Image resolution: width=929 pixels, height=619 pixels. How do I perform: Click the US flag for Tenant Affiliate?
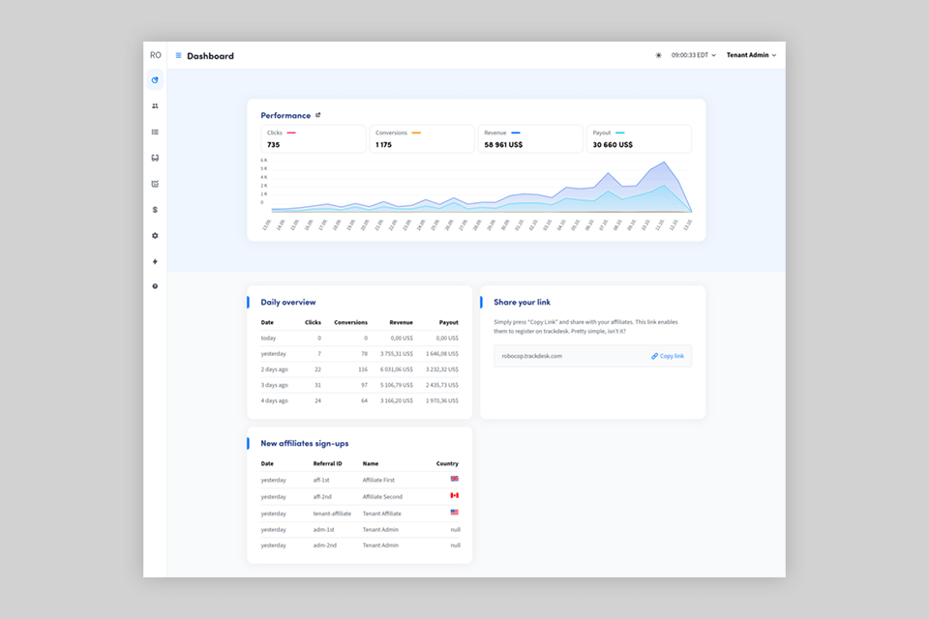point(455,512)
